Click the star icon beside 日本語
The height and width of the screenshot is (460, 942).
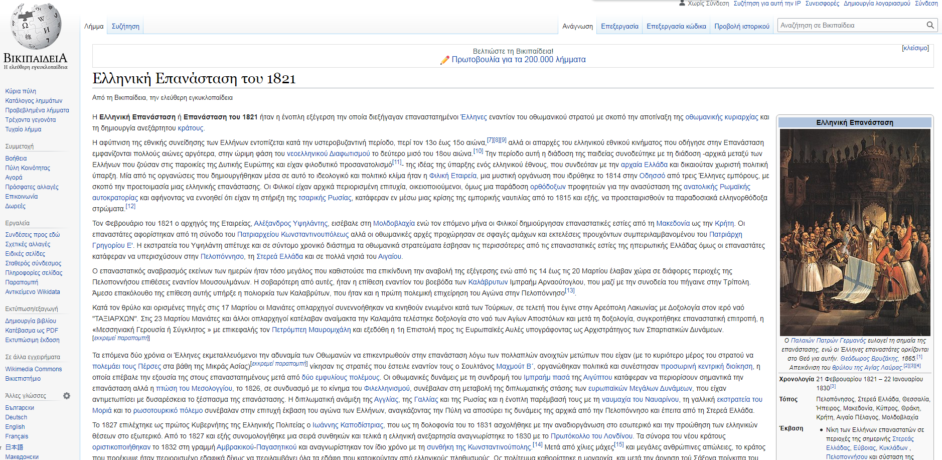tap(2, 447)
